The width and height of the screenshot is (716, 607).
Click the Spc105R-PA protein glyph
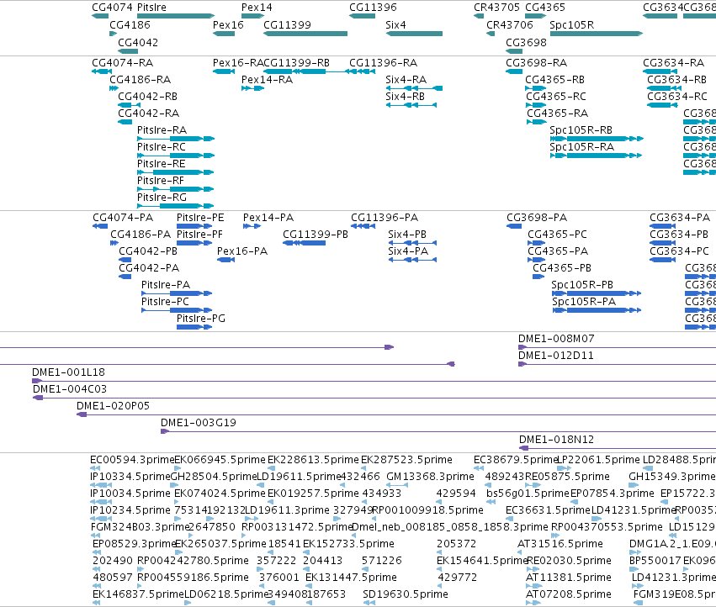point(597,310)
